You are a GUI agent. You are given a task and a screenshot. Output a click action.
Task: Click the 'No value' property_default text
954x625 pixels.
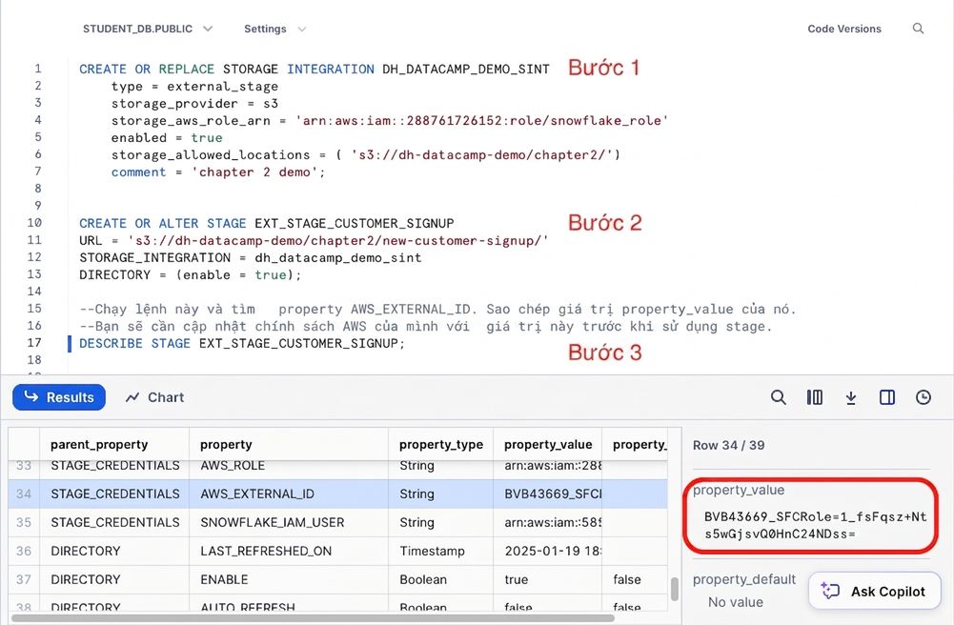click(735, 602)
